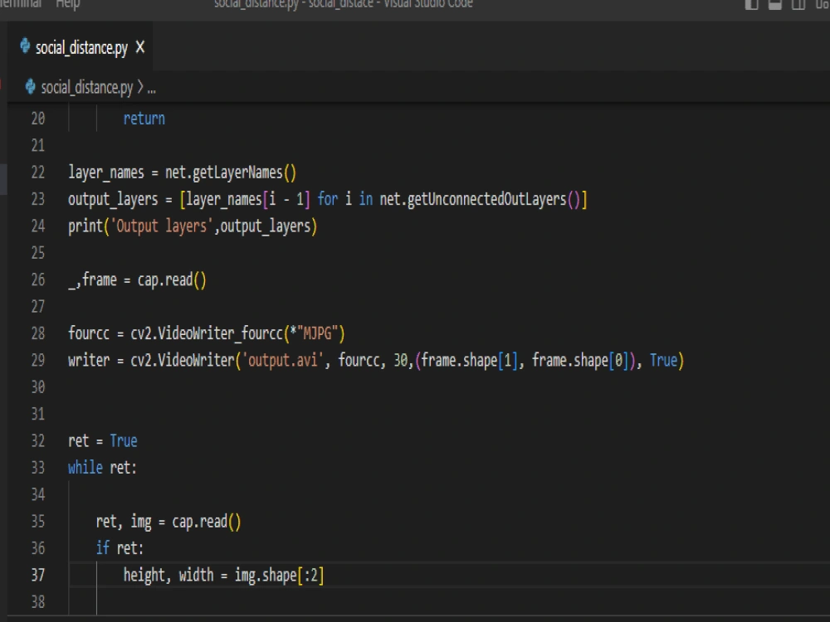Click the breadcrumb chevron after social_distance.py
The height and width of the screenshot is (622, 830).
click(140, 87)
